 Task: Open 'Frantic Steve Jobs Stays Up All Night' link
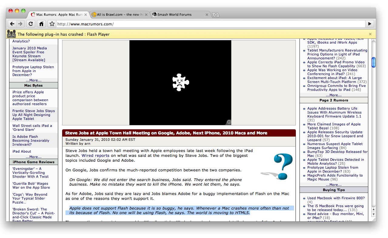[34, 115]
